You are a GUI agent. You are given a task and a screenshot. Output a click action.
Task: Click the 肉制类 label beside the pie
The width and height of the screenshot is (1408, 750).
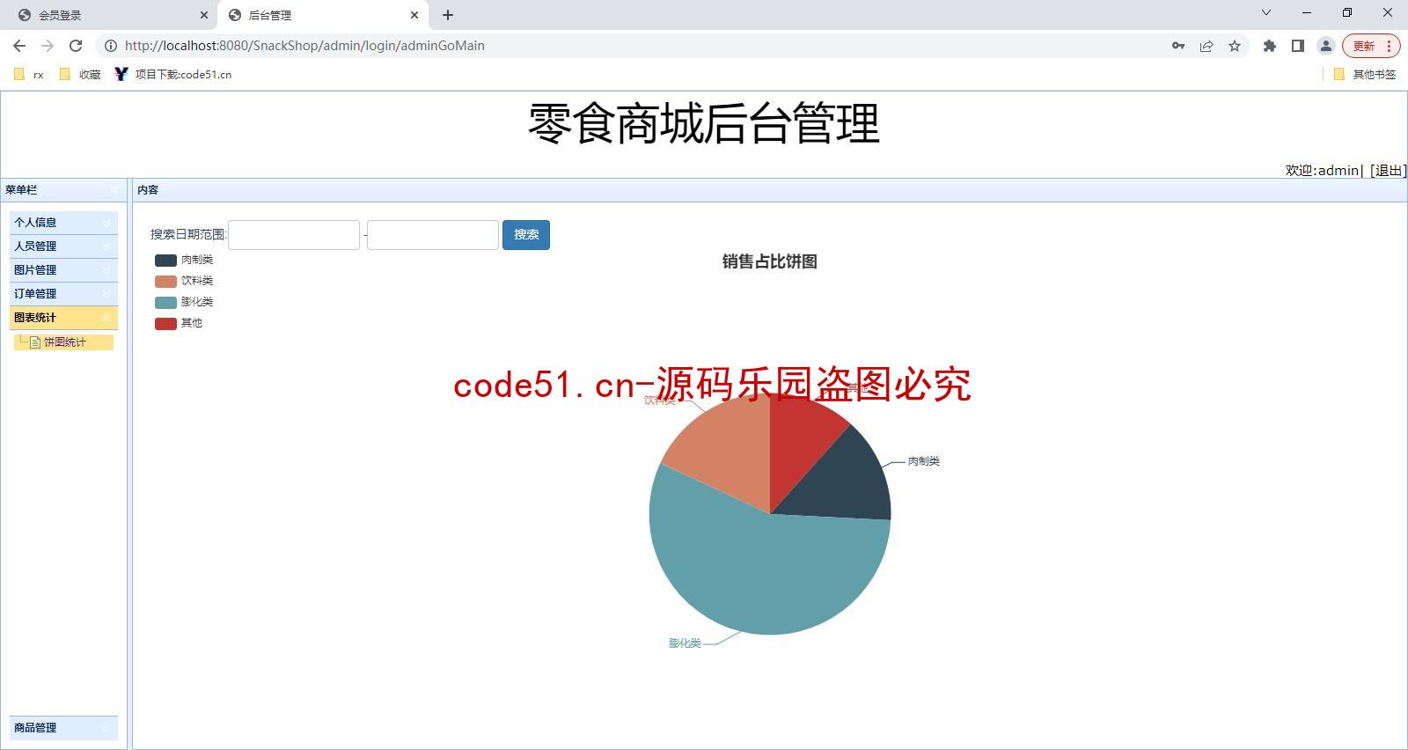click(x=924, y=461)
